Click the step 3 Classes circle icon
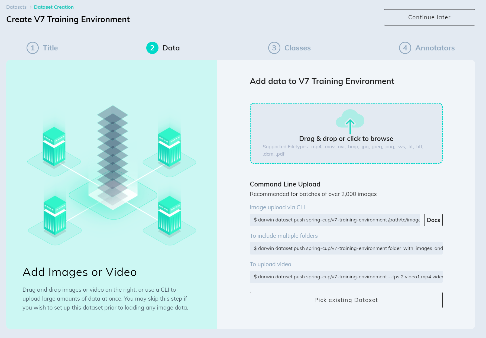Screen dimensions: 486x338 pyautogui.click(x=274, y=48)
